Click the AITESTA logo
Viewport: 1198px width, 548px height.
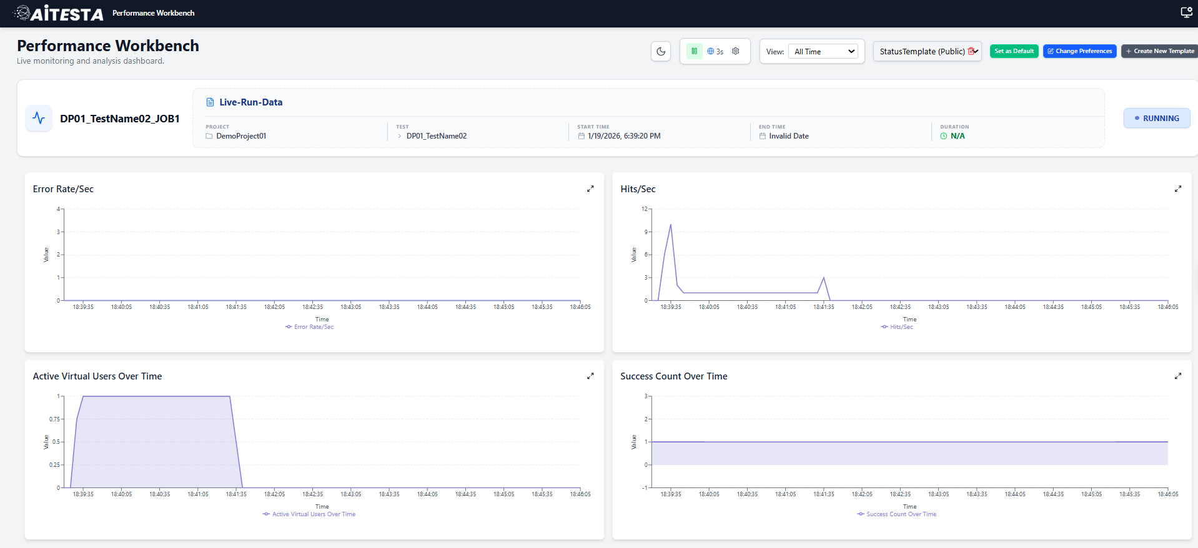point(59,13)
